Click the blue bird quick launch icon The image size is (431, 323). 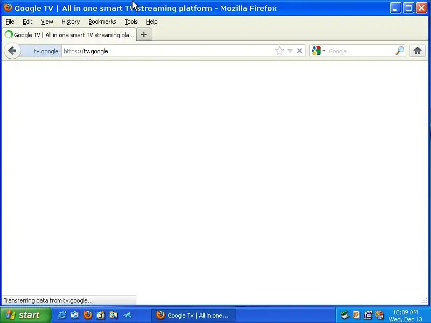(127, 315)
